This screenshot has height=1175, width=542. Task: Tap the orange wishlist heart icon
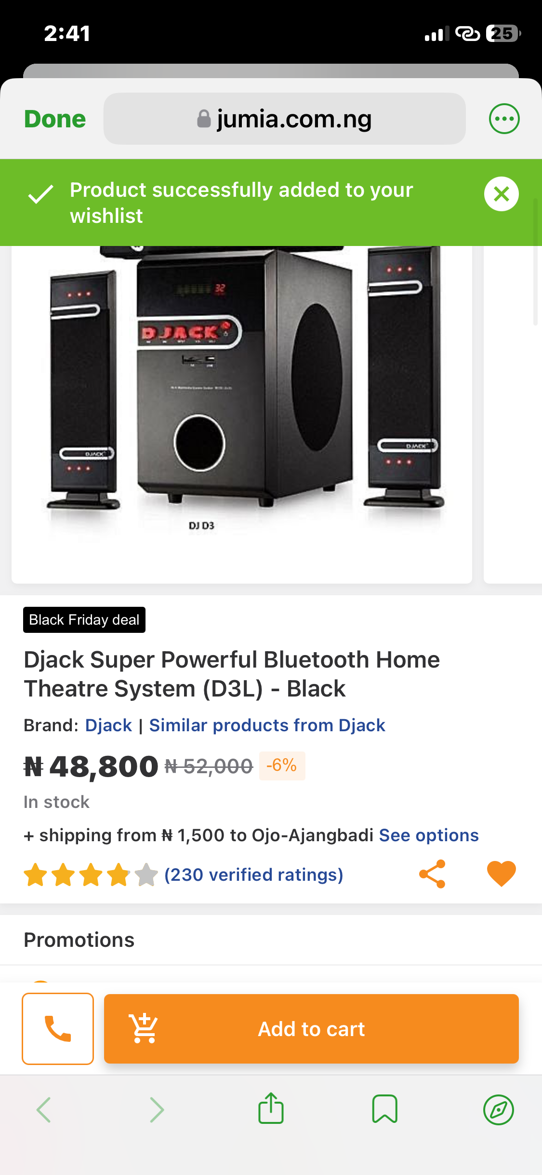pos(501,874)
